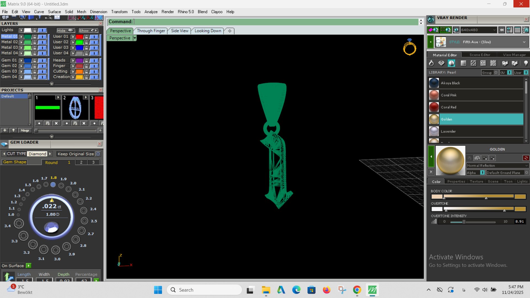Image resolution: width=530 pixels, height=298 pixels.
Task: Open the Render menu
Action: [x=168, y=12]
